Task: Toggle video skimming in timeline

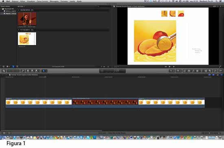Action: pos(209,75)
